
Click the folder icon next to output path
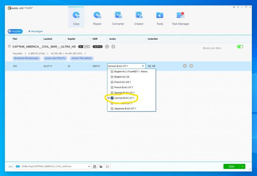pos(101,166)
